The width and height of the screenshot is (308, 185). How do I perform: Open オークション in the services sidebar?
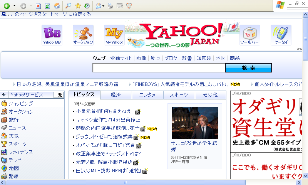(21, 111)
